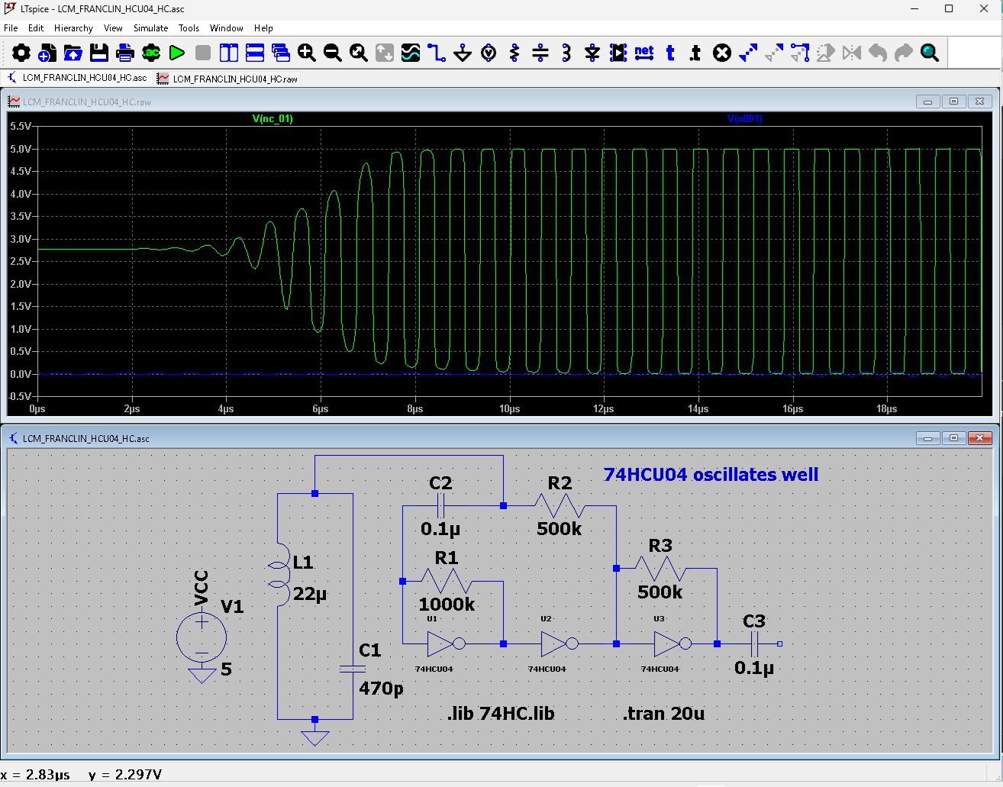Open the Hierarchy menu
The height and width of the screenshot is (787, 1003).
coord(73,28)
